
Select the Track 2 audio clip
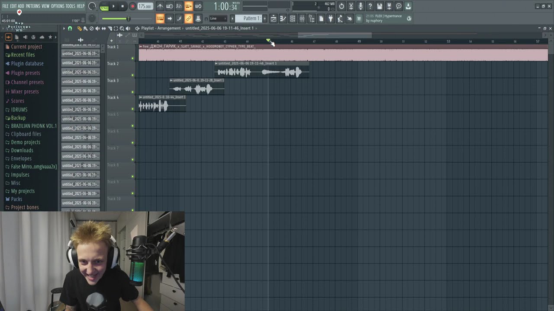coord(262,70)
